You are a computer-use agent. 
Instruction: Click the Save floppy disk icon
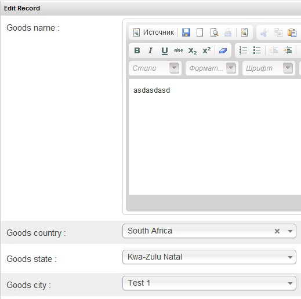click(186, 32)
